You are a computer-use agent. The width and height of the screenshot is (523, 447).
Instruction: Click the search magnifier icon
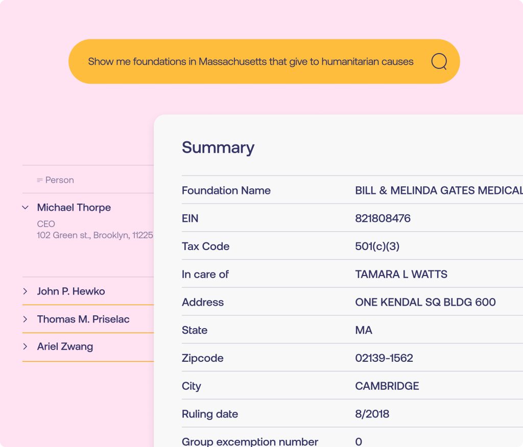439,61
